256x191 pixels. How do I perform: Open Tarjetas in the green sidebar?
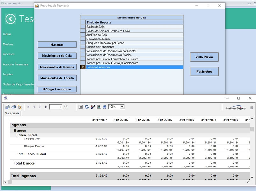coord(8,74)
